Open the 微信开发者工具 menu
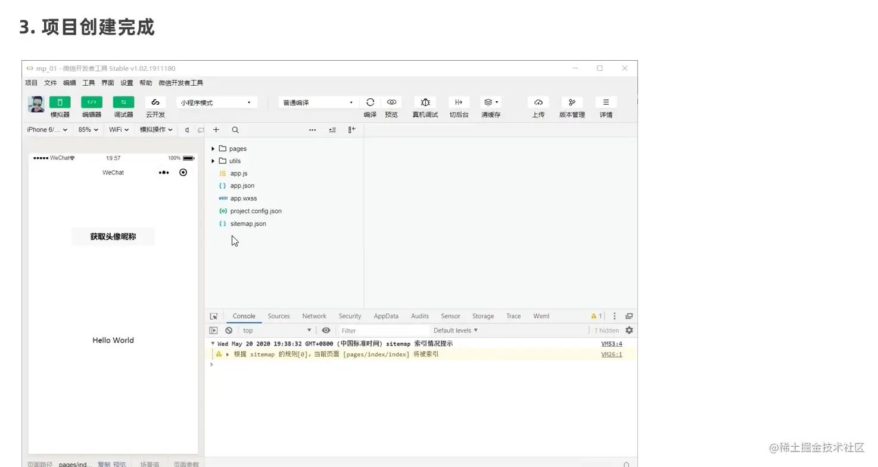The width and height of the screenshot is (878, 467). (181, 83)
